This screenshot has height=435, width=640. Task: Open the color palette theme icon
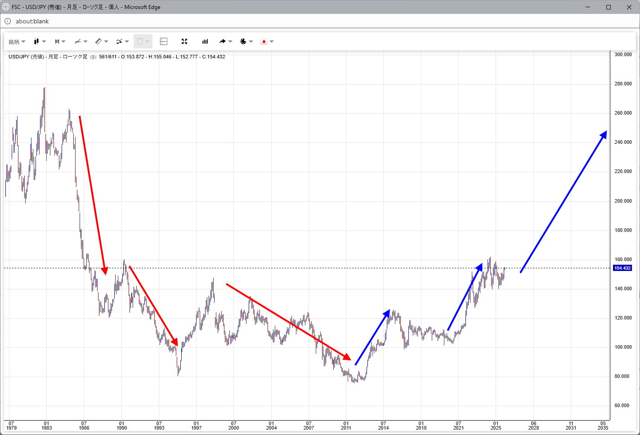point(243,41)
